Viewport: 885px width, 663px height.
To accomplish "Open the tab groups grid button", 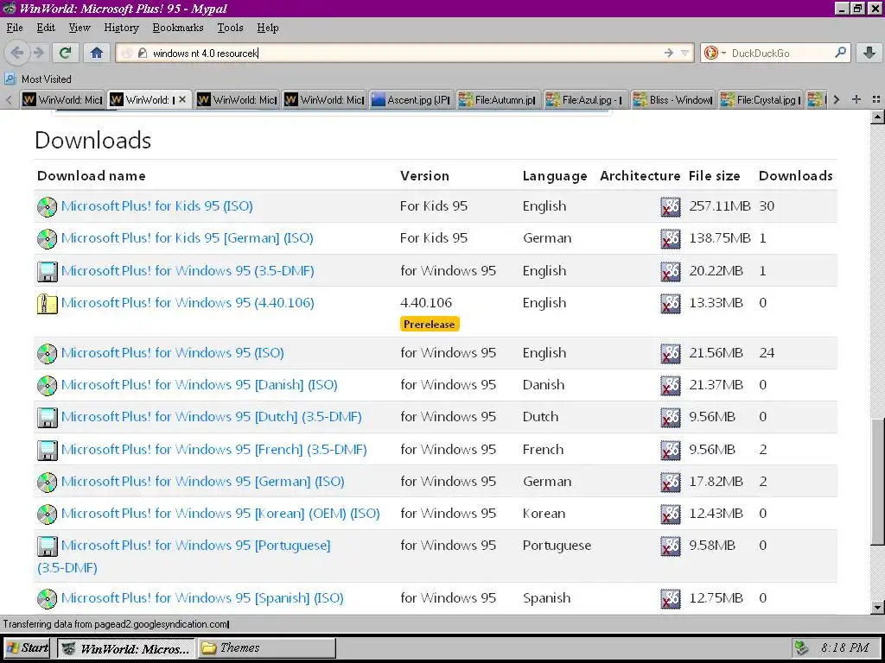I will coord(876,99).
